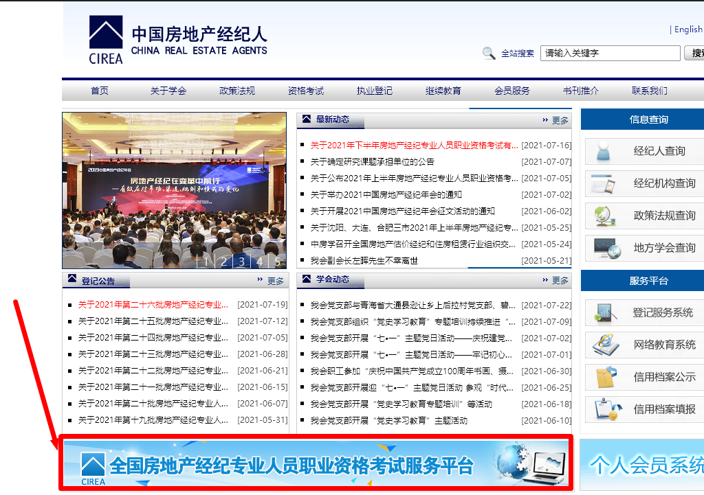Screen dimensions: 704x495
Task: Open 关于举办2021中国房地产经纪年会的通知
Action: click(x=386, y=194)
